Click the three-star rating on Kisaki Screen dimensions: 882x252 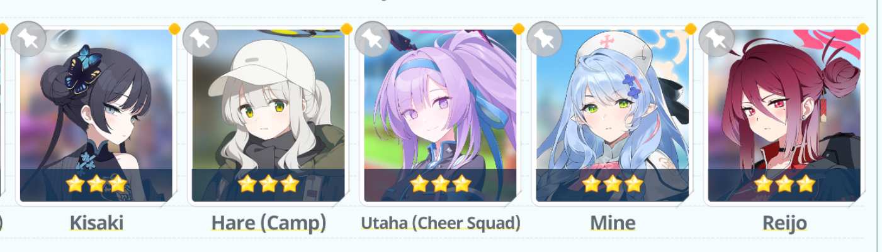[x=96, y=184]
